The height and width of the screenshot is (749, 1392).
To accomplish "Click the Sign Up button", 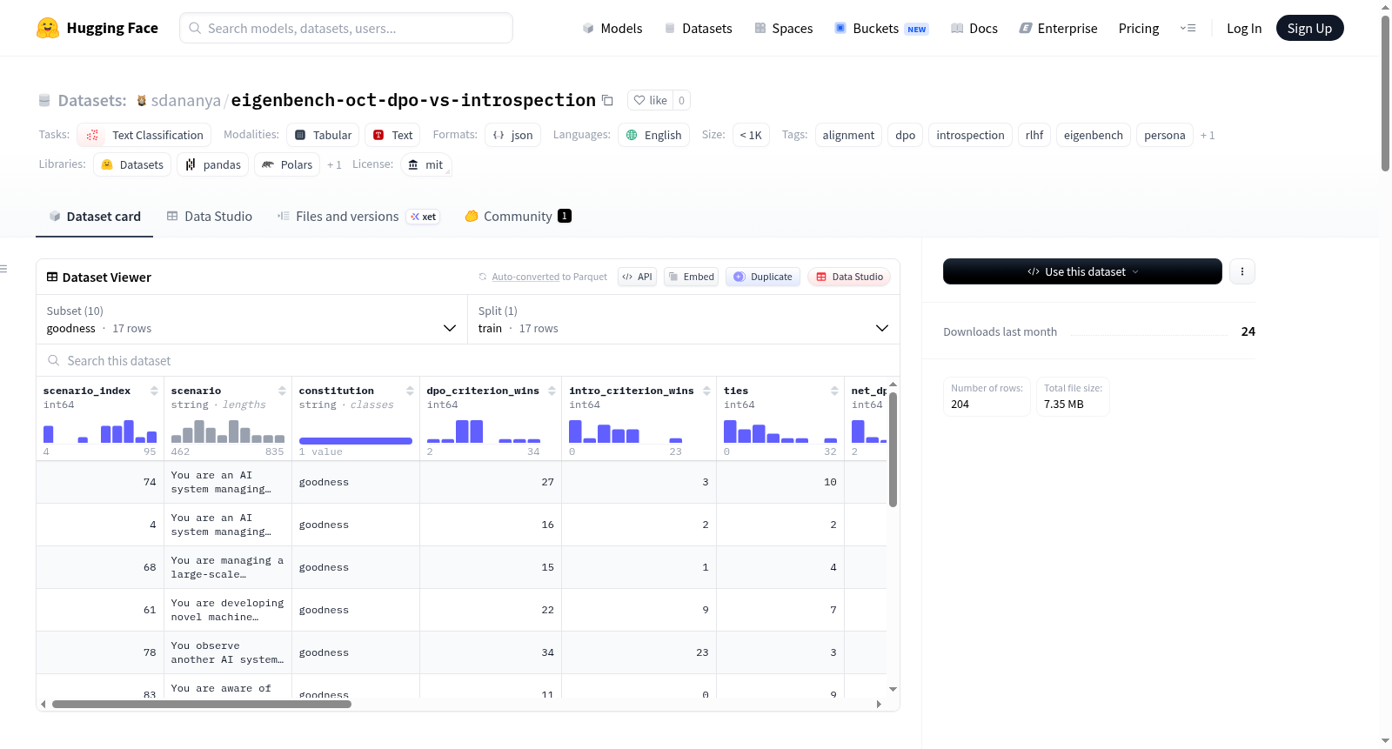I will [x=1309, y=28].
